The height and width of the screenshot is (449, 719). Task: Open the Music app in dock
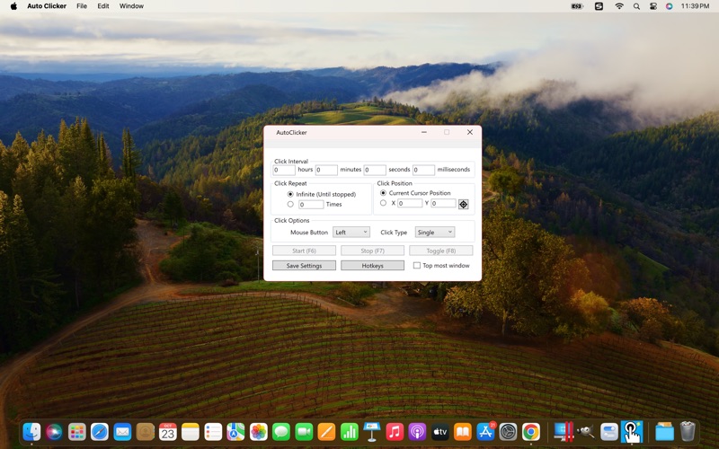coord(395,432)
